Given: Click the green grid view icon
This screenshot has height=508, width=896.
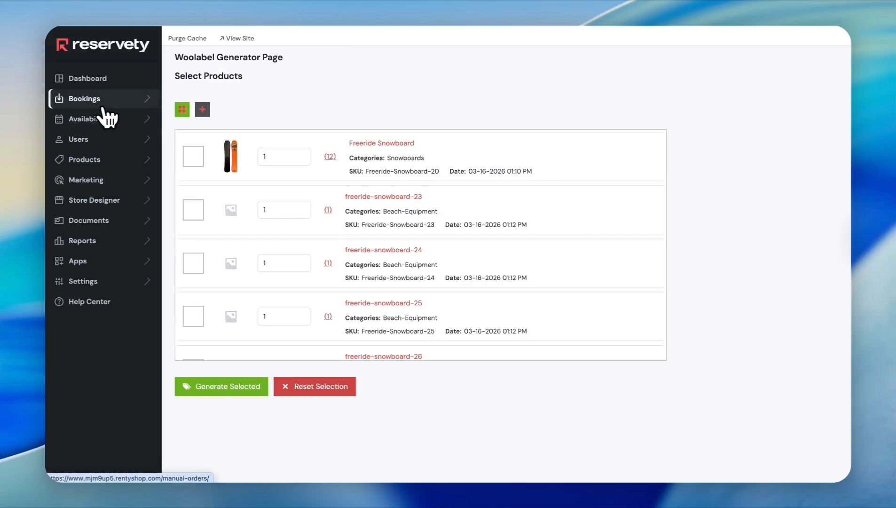Looking at the screenshot, I should 182,110.
